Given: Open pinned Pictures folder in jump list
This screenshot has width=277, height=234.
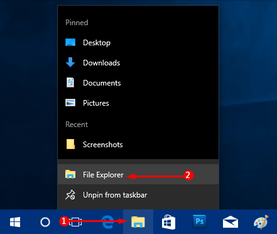Looking at the screenshot, I should 138,103.
